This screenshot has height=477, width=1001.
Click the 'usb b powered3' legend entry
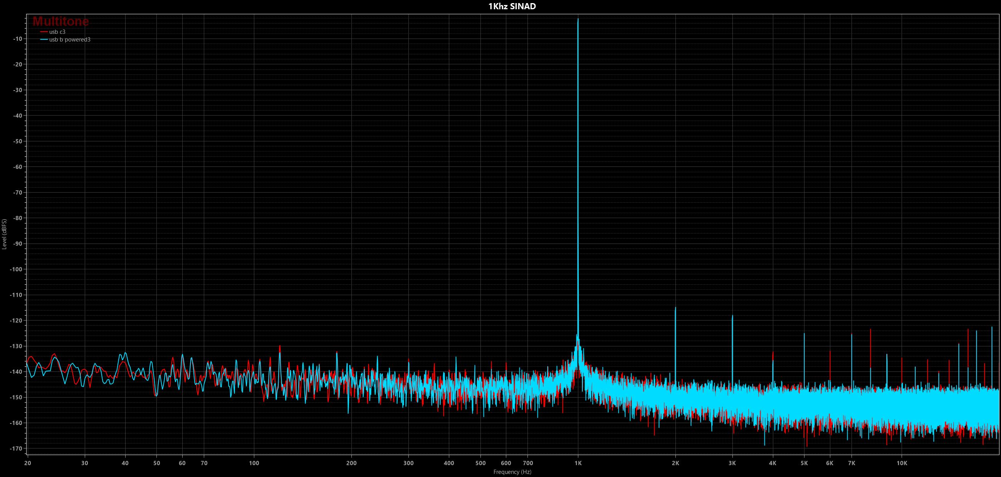coord(65,40)
